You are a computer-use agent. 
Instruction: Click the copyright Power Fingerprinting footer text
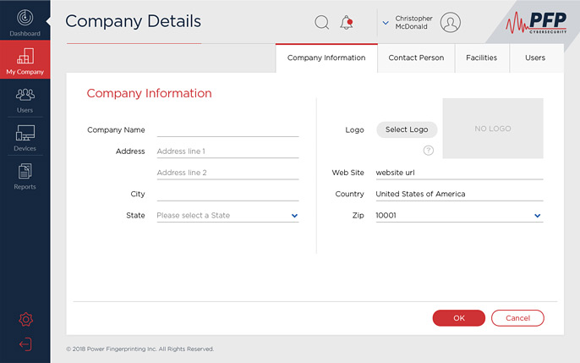(140, 349)
